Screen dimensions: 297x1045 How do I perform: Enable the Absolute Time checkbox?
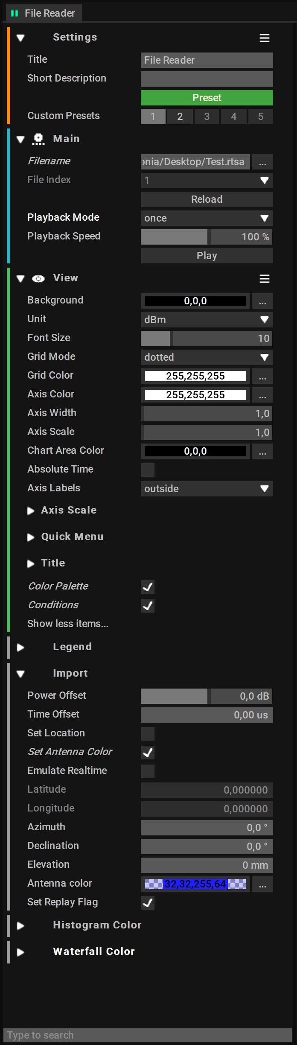148,470
